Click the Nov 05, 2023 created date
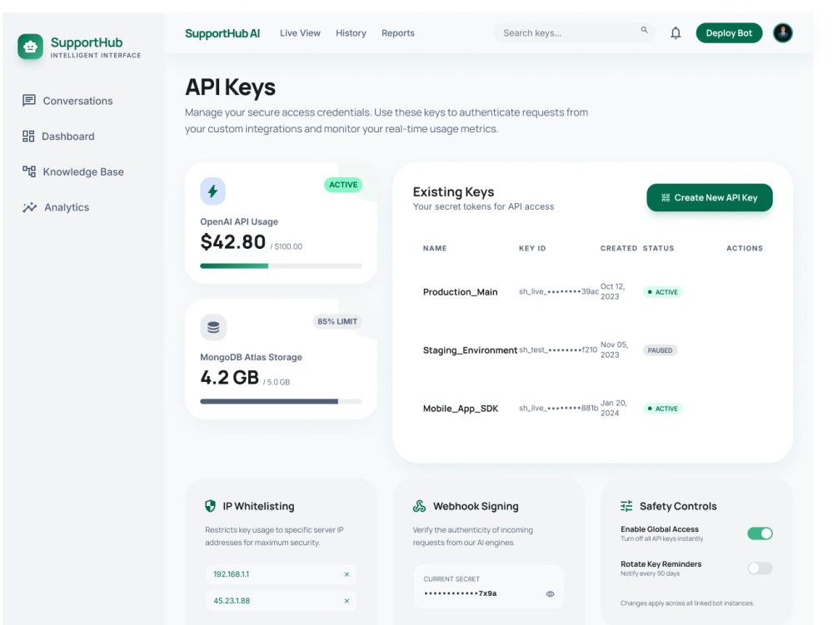 coord(614,350)
